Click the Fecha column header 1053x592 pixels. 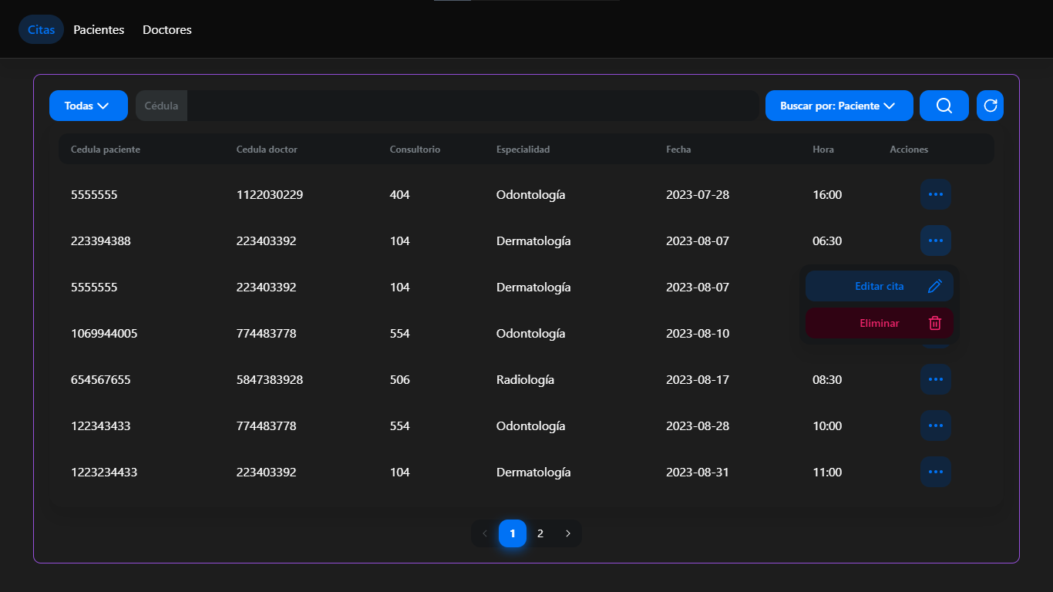678,150
